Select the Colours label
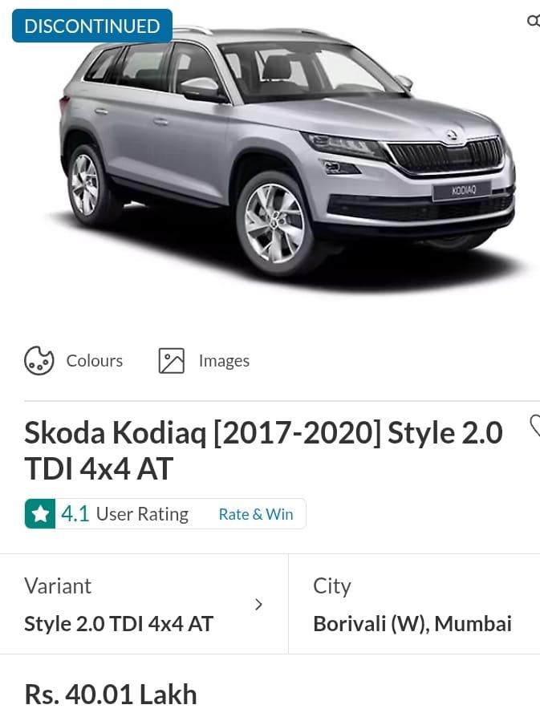Viewport: 540px width, 717px height. 95,361
